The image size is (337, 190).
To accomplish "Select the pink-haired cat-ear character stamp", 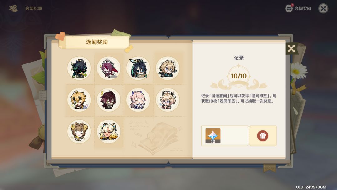I will [x=138, y=100].
